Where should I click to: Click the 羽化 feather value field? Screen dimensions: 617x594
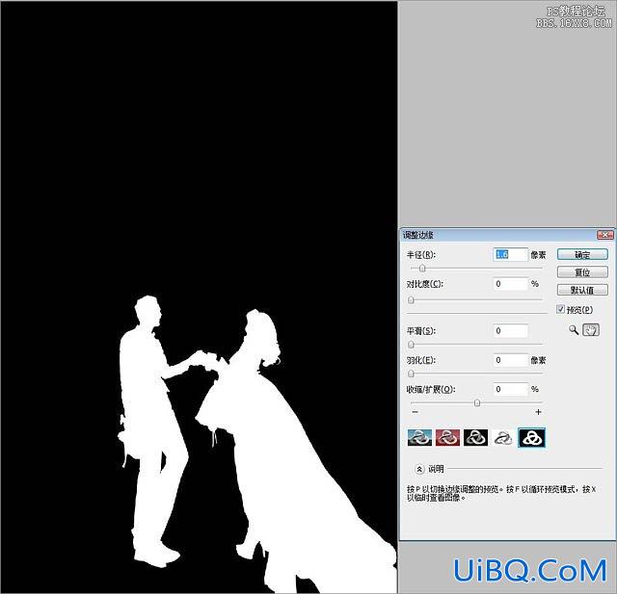[x=510, y=360]
